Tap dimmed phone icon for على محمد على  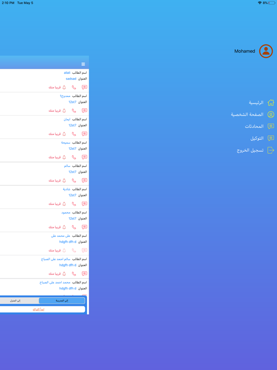74,251
